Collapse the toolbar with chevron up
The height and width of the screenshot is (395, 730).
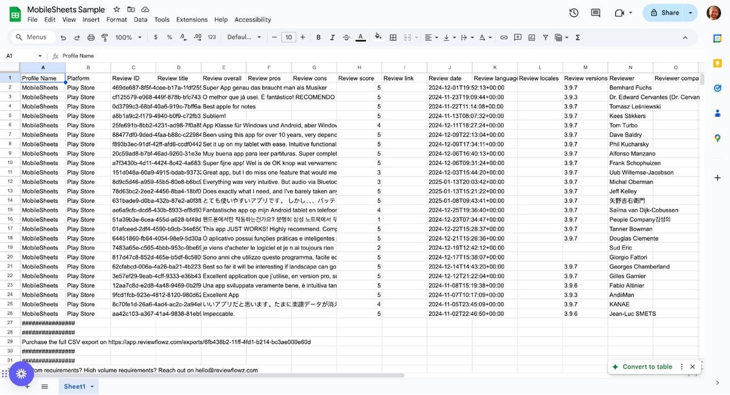click(x=686, y=37)
